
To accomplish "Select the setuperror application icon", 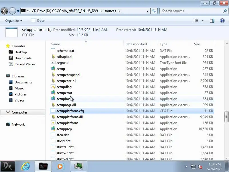I will (x=53, y=93).
